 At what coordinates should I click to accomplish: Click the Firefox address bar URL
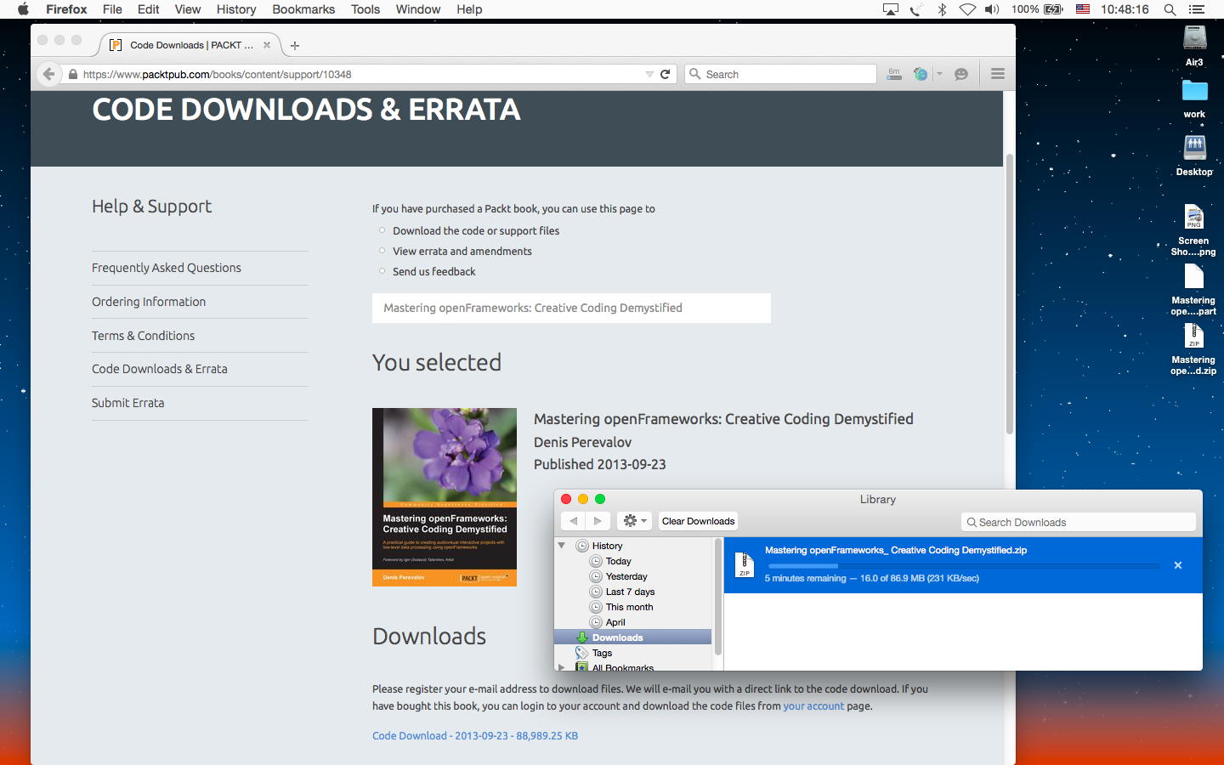coord(217,74)
